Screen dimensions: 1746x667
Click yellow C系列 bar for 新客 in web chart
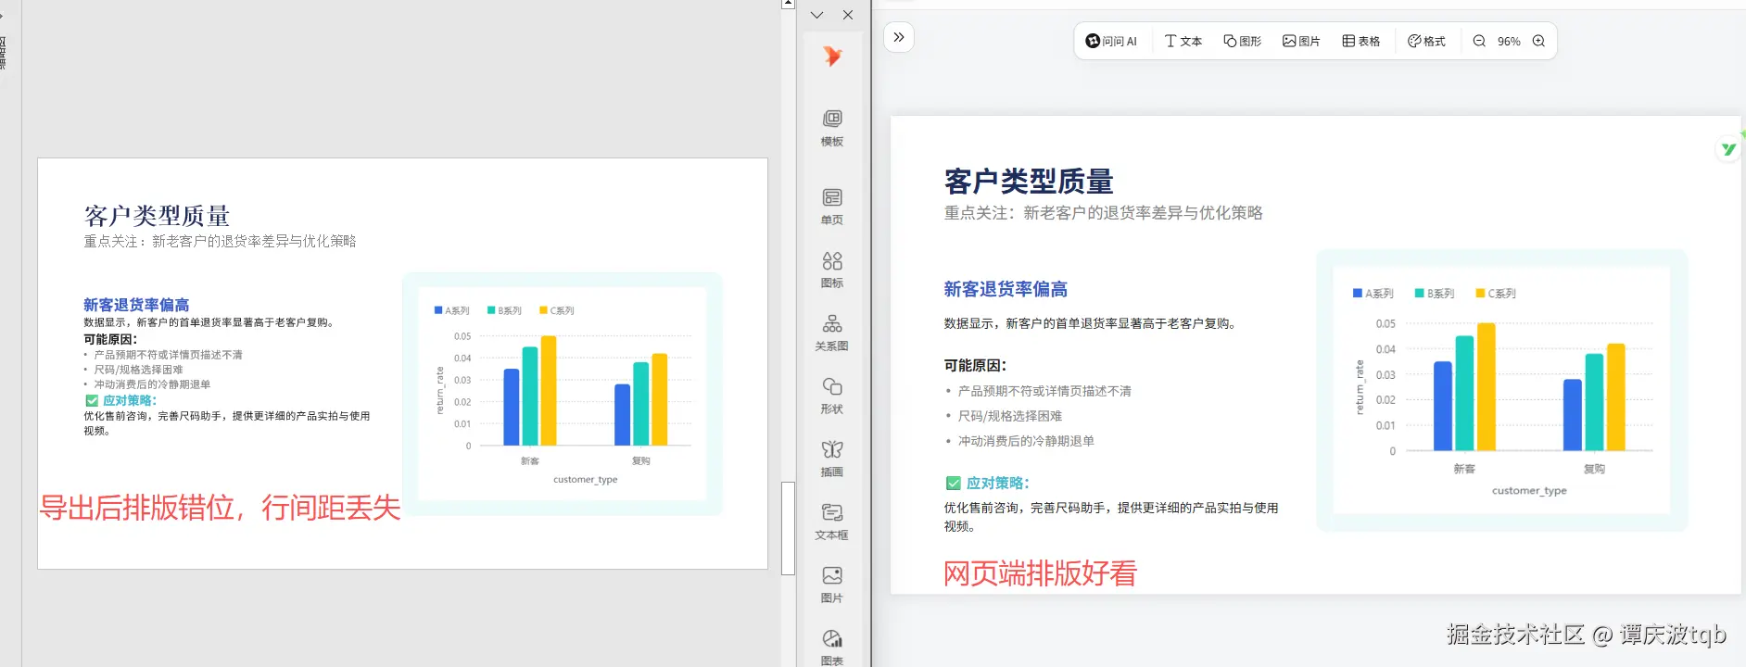tap(1487, 386)
